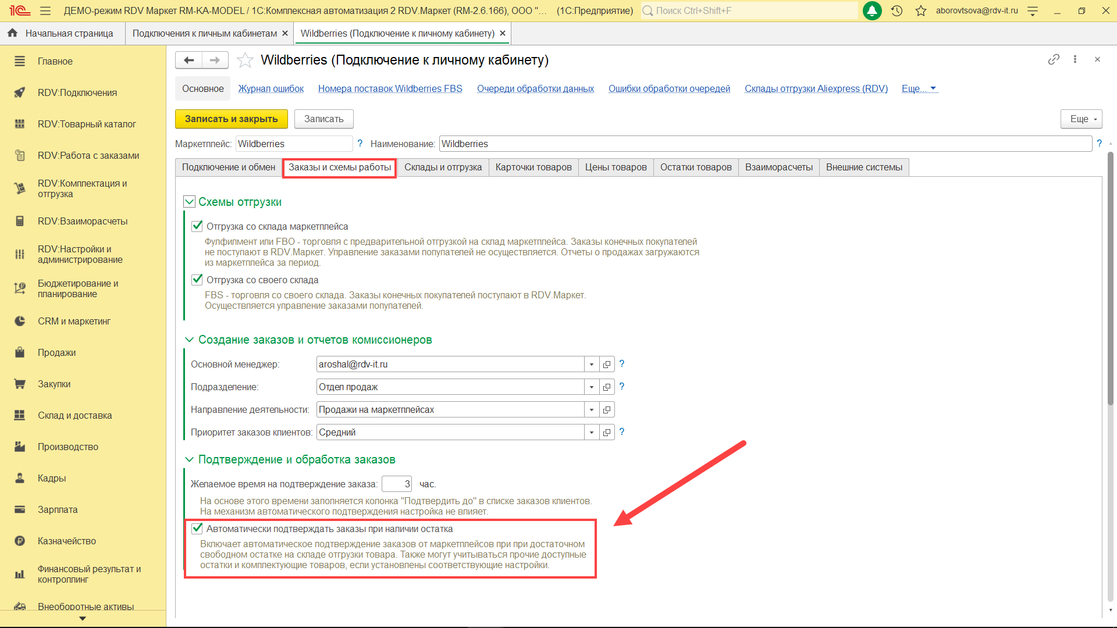Expand the Приоритет заказов клиентов dropdown
Screen dimensions: 1117x628
[x=592, y=433]
